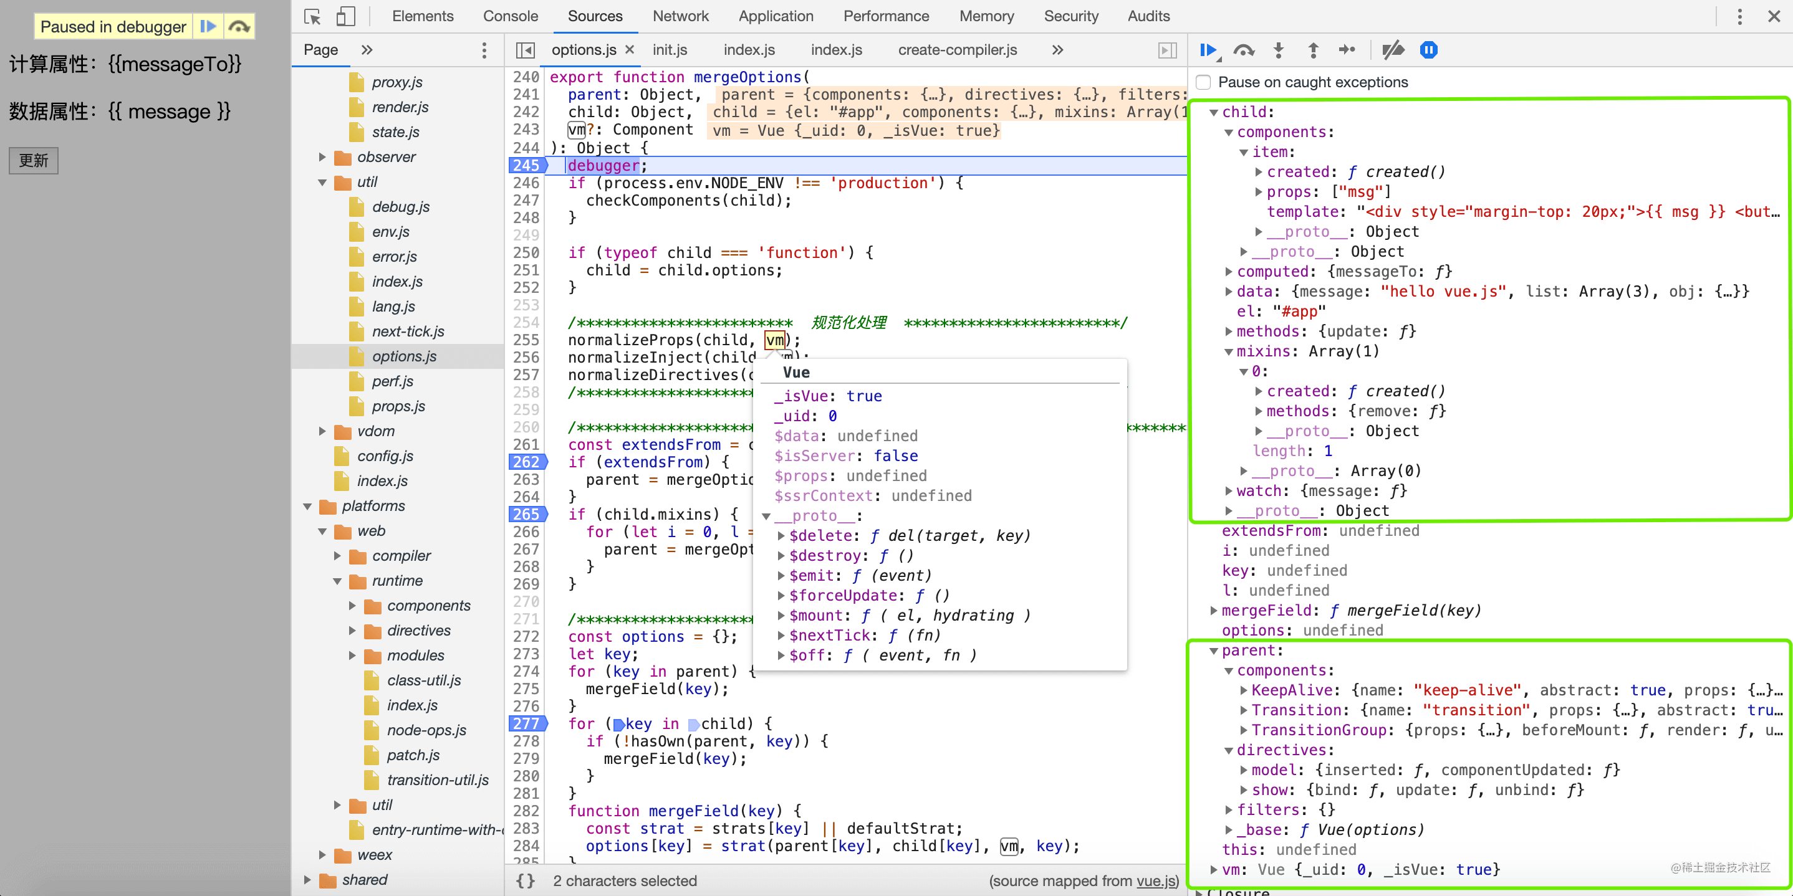This screenshot has width=1793, height=896.
Task: Expand $mount function in Vue popup
Action: tap(781, 616)
